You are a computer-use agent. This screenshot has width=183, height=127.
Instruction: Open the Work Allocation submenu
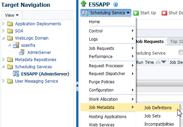click(x=108, y=99)
